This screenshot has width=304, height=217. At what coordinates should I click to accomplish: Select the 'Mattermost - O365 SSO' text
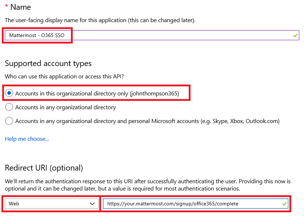pyautogui.click(x=37, y=35)
